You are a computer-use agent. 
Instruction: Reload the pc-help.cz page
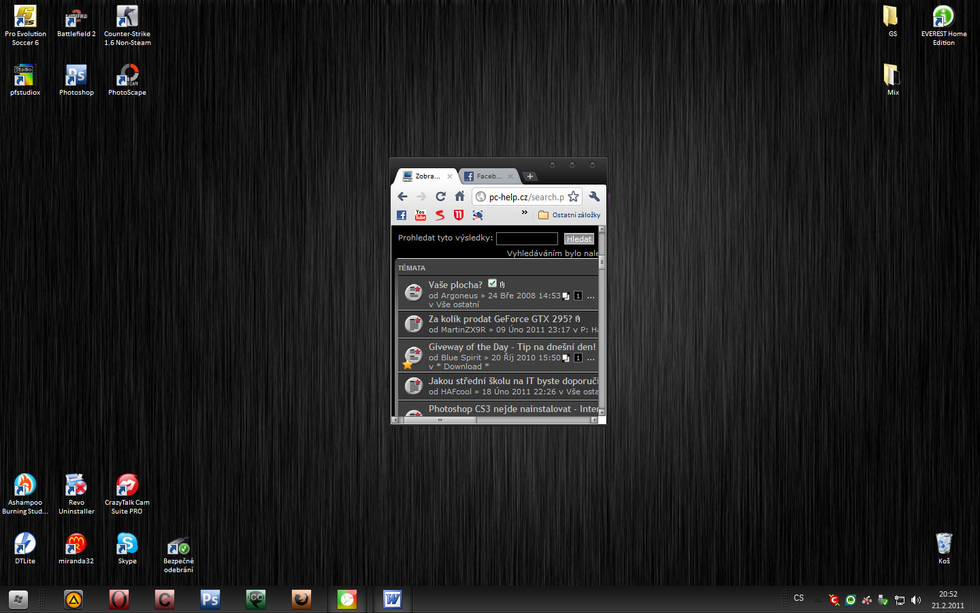click(x=440, y=197)
